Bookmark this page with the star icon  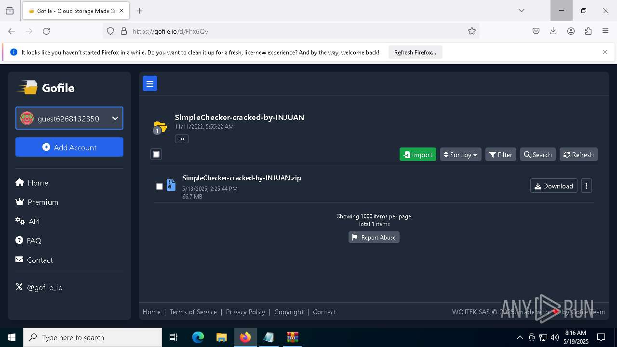click(x=472, y=31)
